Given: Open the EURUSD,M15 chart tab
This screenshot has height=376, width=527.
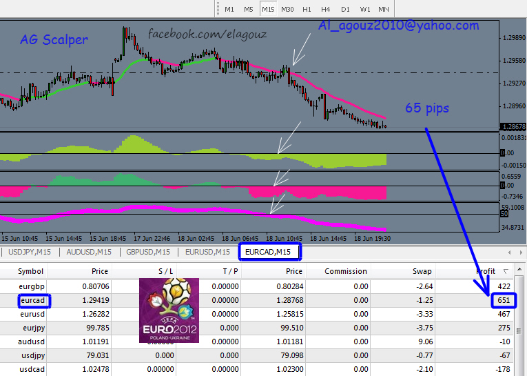Looking at the screenshot, I should click(208, 252).
